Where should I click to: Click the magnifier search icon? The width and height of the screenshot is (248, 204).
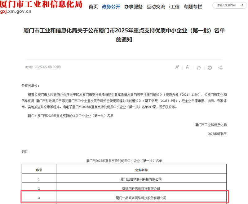(x=241, y=6)
